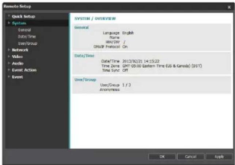
Task: Click the Anonymous label
Action: (x=110, y=90)
